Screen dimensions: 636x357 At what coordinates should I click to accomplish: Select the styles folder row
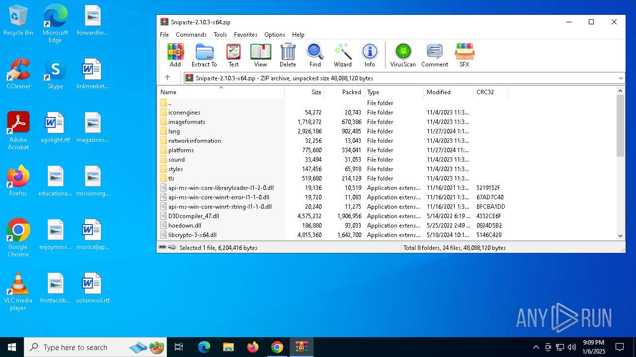pyautogui.click(x=333, y=169)
